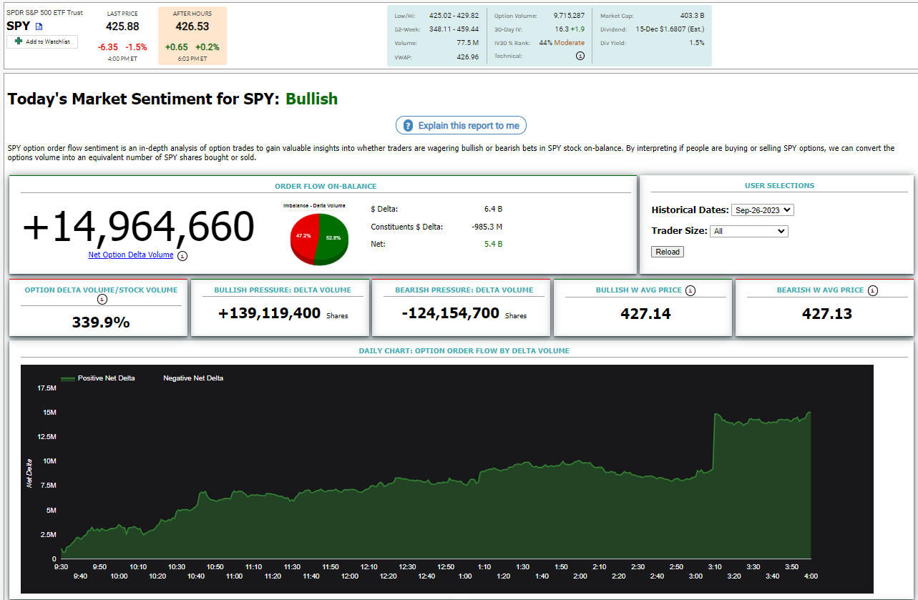This screenshot has width=918, height=600.
Task: Click Explain this report to me button
Action: (462, 126)
